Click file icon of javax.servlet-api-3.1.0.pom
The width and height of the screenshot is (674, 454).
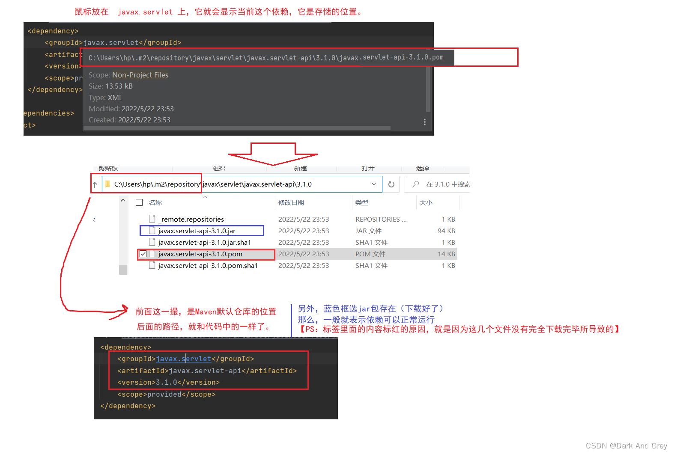[x=152, y=253]
